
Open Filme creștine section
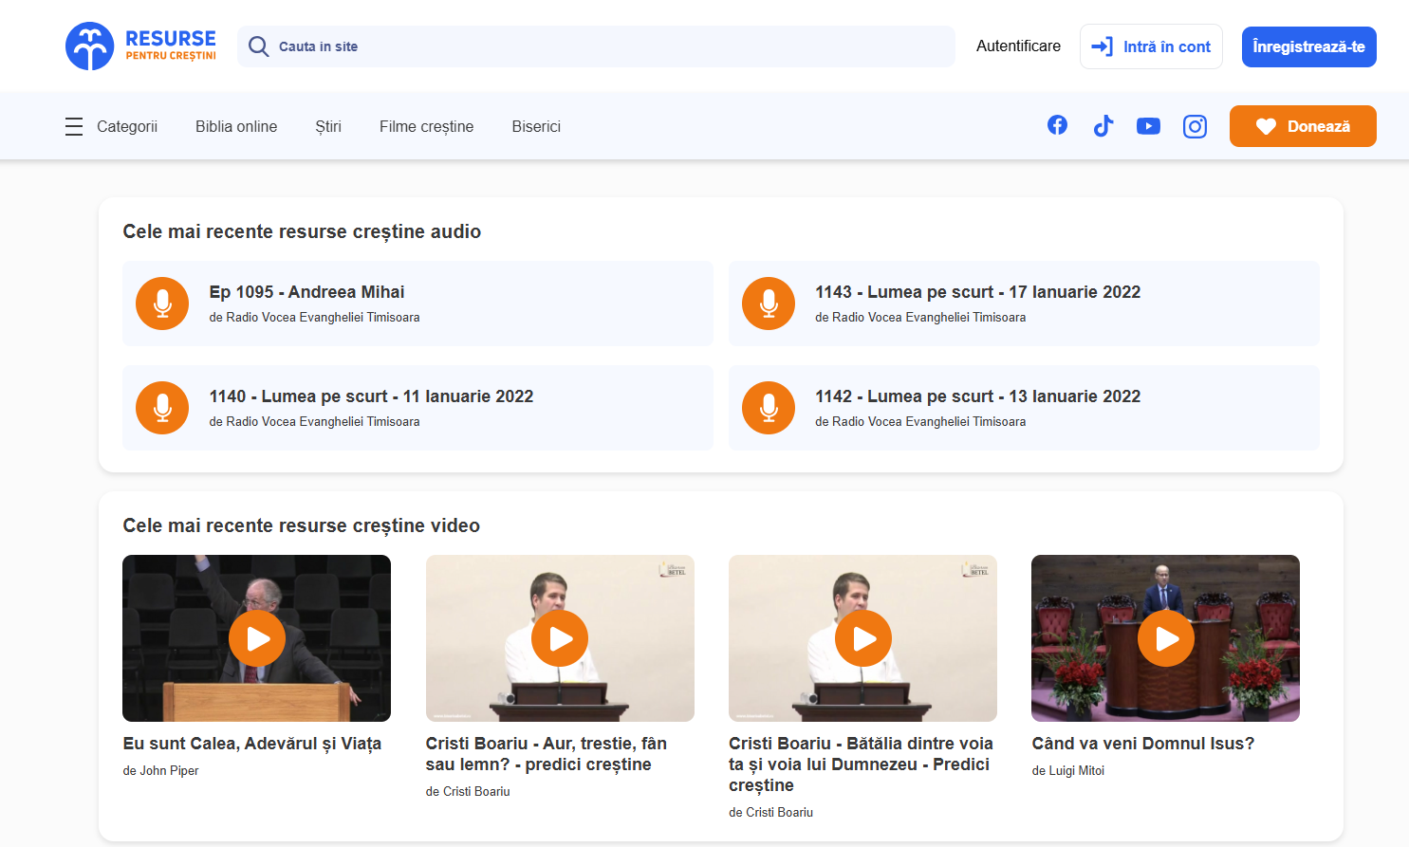(x=426, y=126)
